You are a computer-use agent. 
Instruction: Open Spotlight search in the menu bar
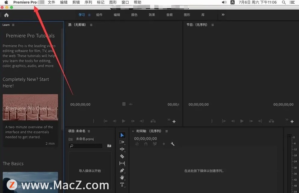284,2
